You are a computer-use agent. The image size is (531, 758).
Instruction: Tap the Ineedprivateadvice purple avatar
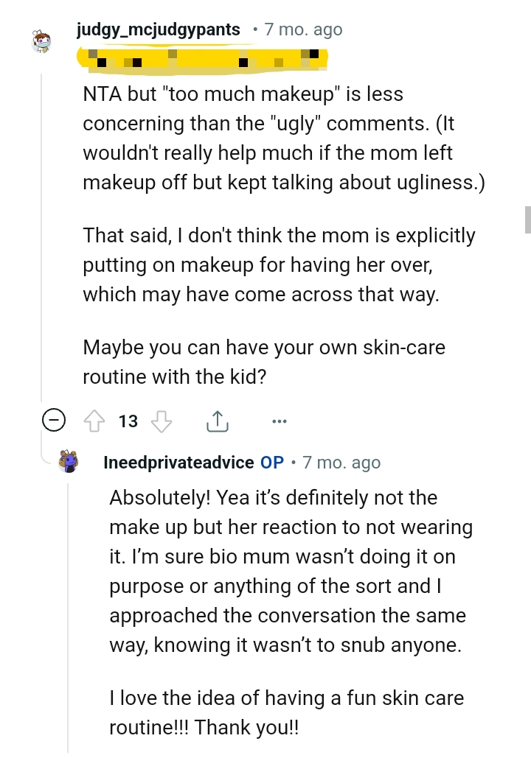click(69, 462)
